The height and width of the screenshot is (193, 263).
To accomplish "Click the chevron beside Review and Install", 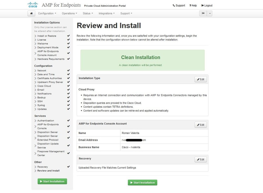I will (35, 171).
